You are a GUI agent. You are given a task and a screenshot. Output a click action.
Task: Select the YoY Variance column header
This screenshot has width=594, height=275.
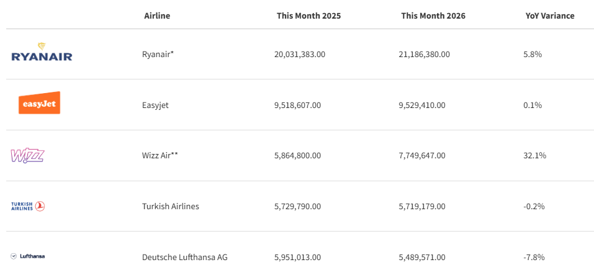click(x=550, y=16)
